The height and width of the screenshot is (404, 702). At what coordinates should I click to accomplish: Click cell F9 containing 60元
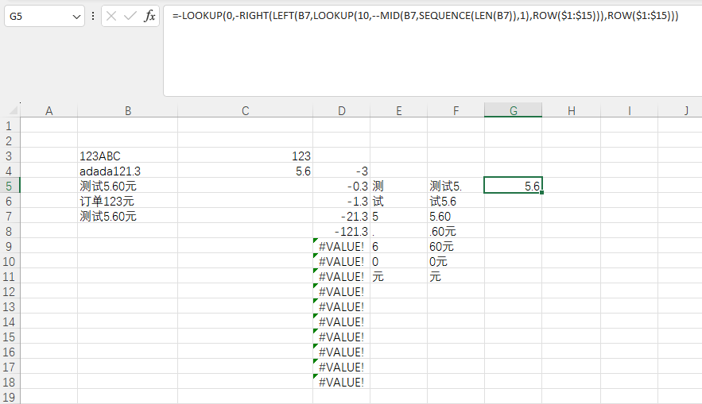tap(456, 246)
